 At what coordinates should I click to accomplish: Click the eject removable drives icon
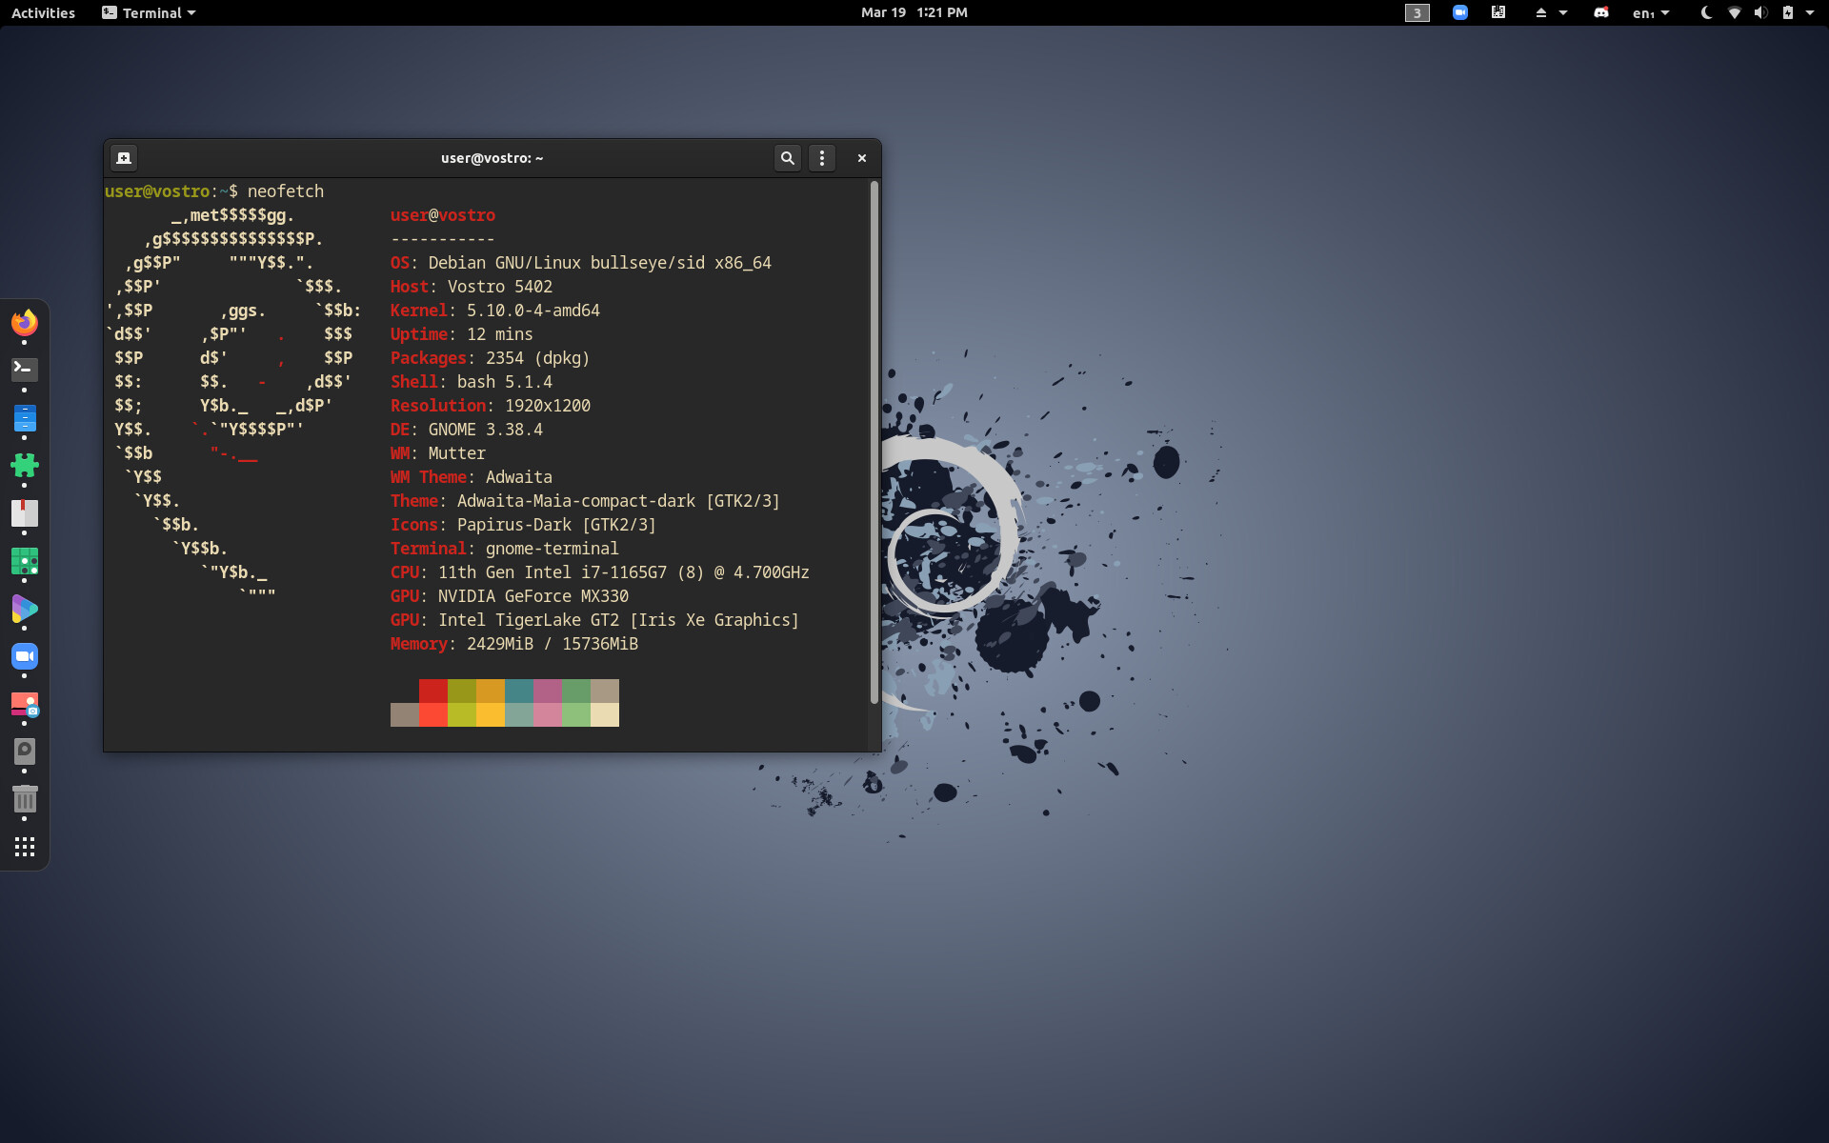pyautogui.click(x=1540, y=12)
